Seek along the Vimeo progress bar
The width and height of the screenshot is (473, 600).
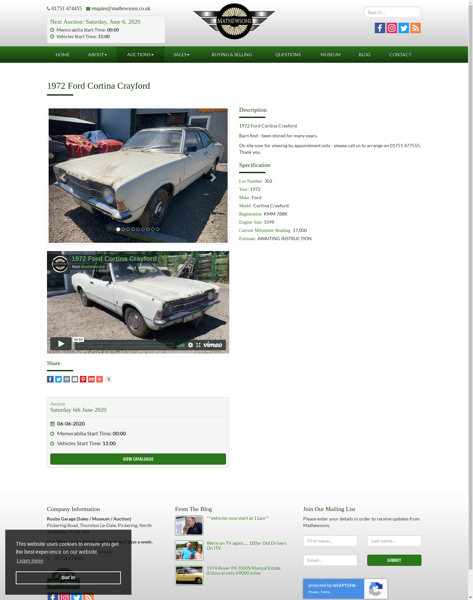tap(125, 345)
